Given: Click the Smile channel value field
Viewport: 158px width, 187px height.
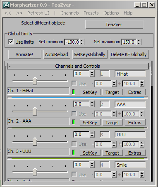Looking at the screenshot, I should tap(81, 165).
